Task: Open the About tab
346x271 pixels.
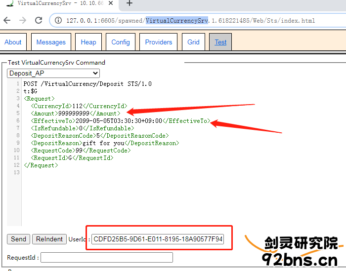Action: click(x=13, y=42)
